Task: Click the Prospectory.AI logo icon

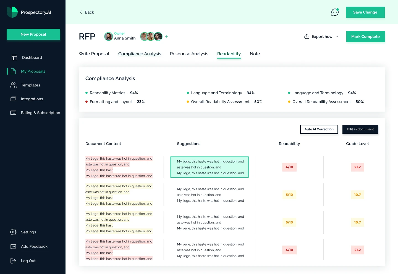Action: (x=12, y=12)
